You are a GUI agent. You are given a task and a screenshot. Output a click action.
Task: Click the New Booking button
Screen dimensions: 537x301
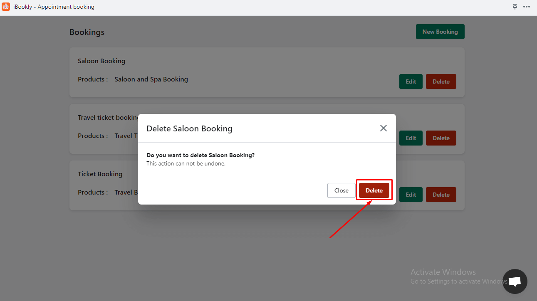[440, 32]
